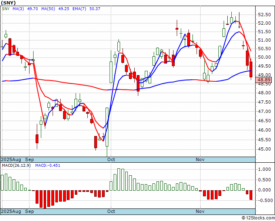Click Sep on the MACD date axis

(29, 211)
